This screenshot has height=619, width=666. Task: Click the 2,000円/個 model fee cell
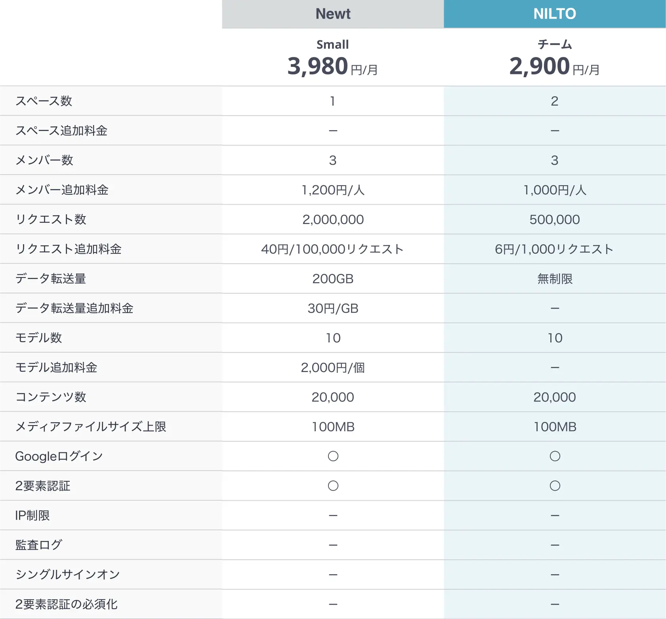tap(333, 368)
